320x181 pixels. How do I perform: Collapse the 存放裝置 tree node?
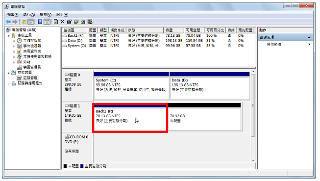click(8, 73)
